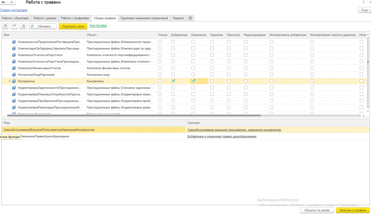Click icon of КомплектыОтчетностиПерсУчета row
This screenshot has width=372, height=214.
pos(14,55)
